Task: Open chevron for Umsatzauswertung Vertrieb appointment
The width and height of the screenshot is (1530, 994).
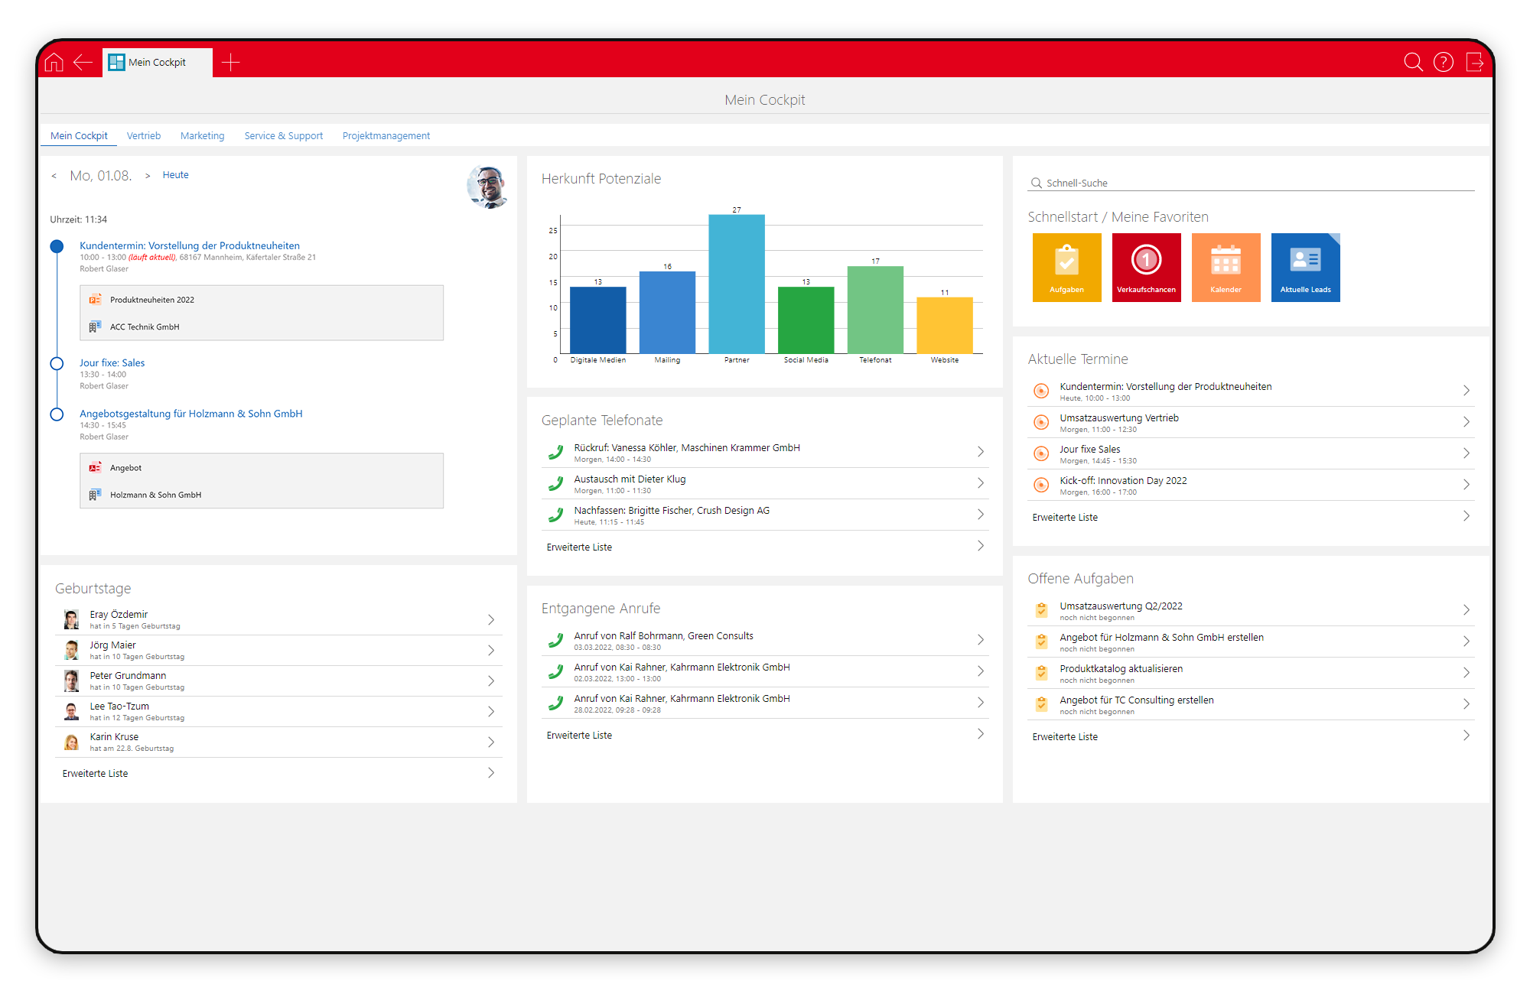Action: point(1466,422)
